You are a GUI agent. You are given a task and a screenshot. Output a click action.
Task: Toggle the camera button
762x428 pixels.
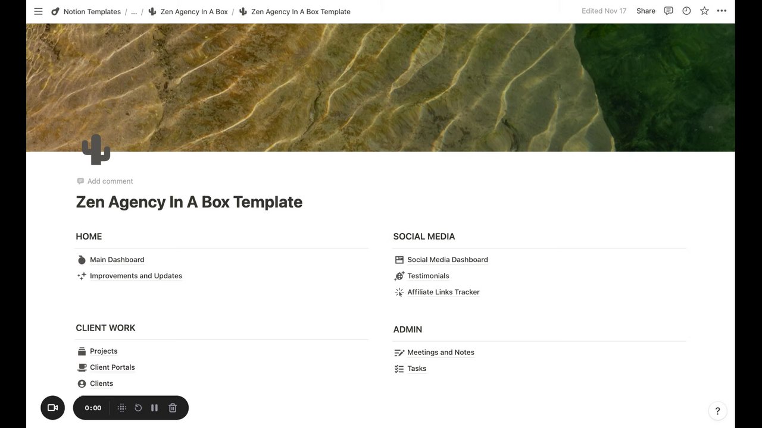click(52, 408)
